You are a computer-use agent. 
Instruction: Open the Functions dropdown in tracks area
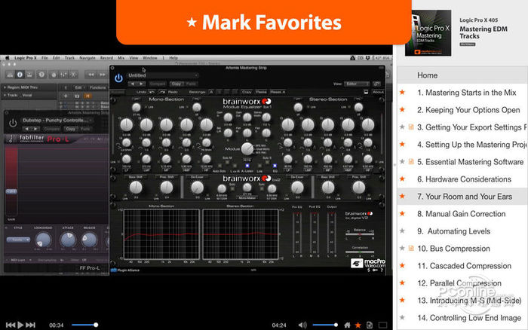98,87
